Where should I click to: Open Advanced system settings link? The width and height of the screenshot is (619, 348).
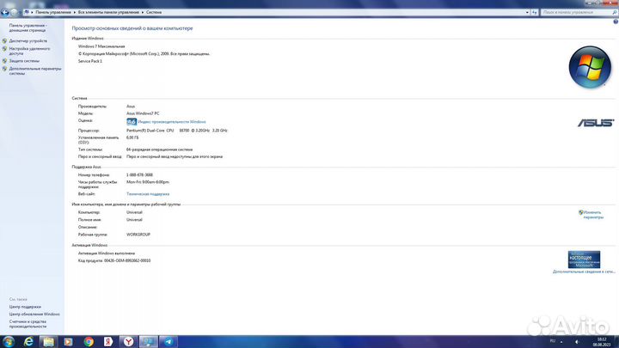click(35, 70)
